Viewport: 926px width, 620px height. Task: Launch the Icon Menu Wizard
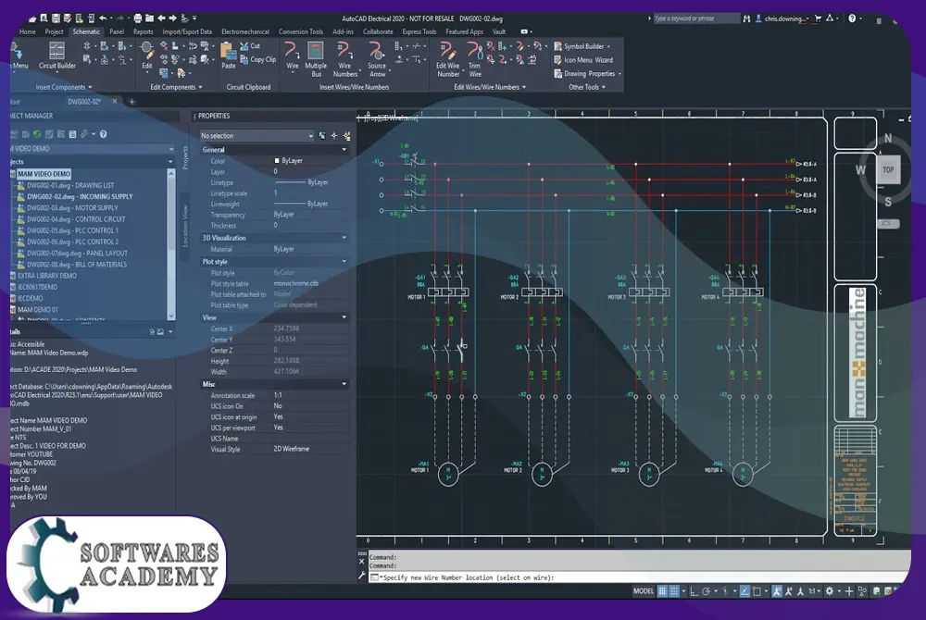click(582, 59)
